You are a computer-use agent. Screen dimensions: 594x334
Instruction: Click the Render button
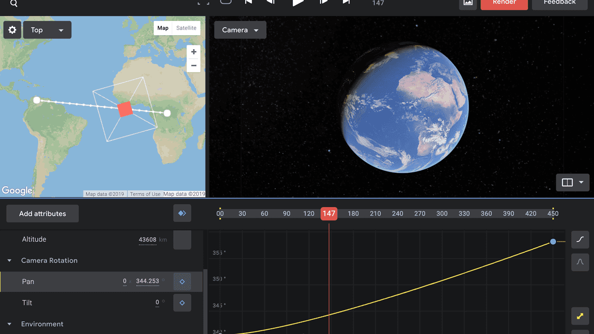click(x=504, y=3)
